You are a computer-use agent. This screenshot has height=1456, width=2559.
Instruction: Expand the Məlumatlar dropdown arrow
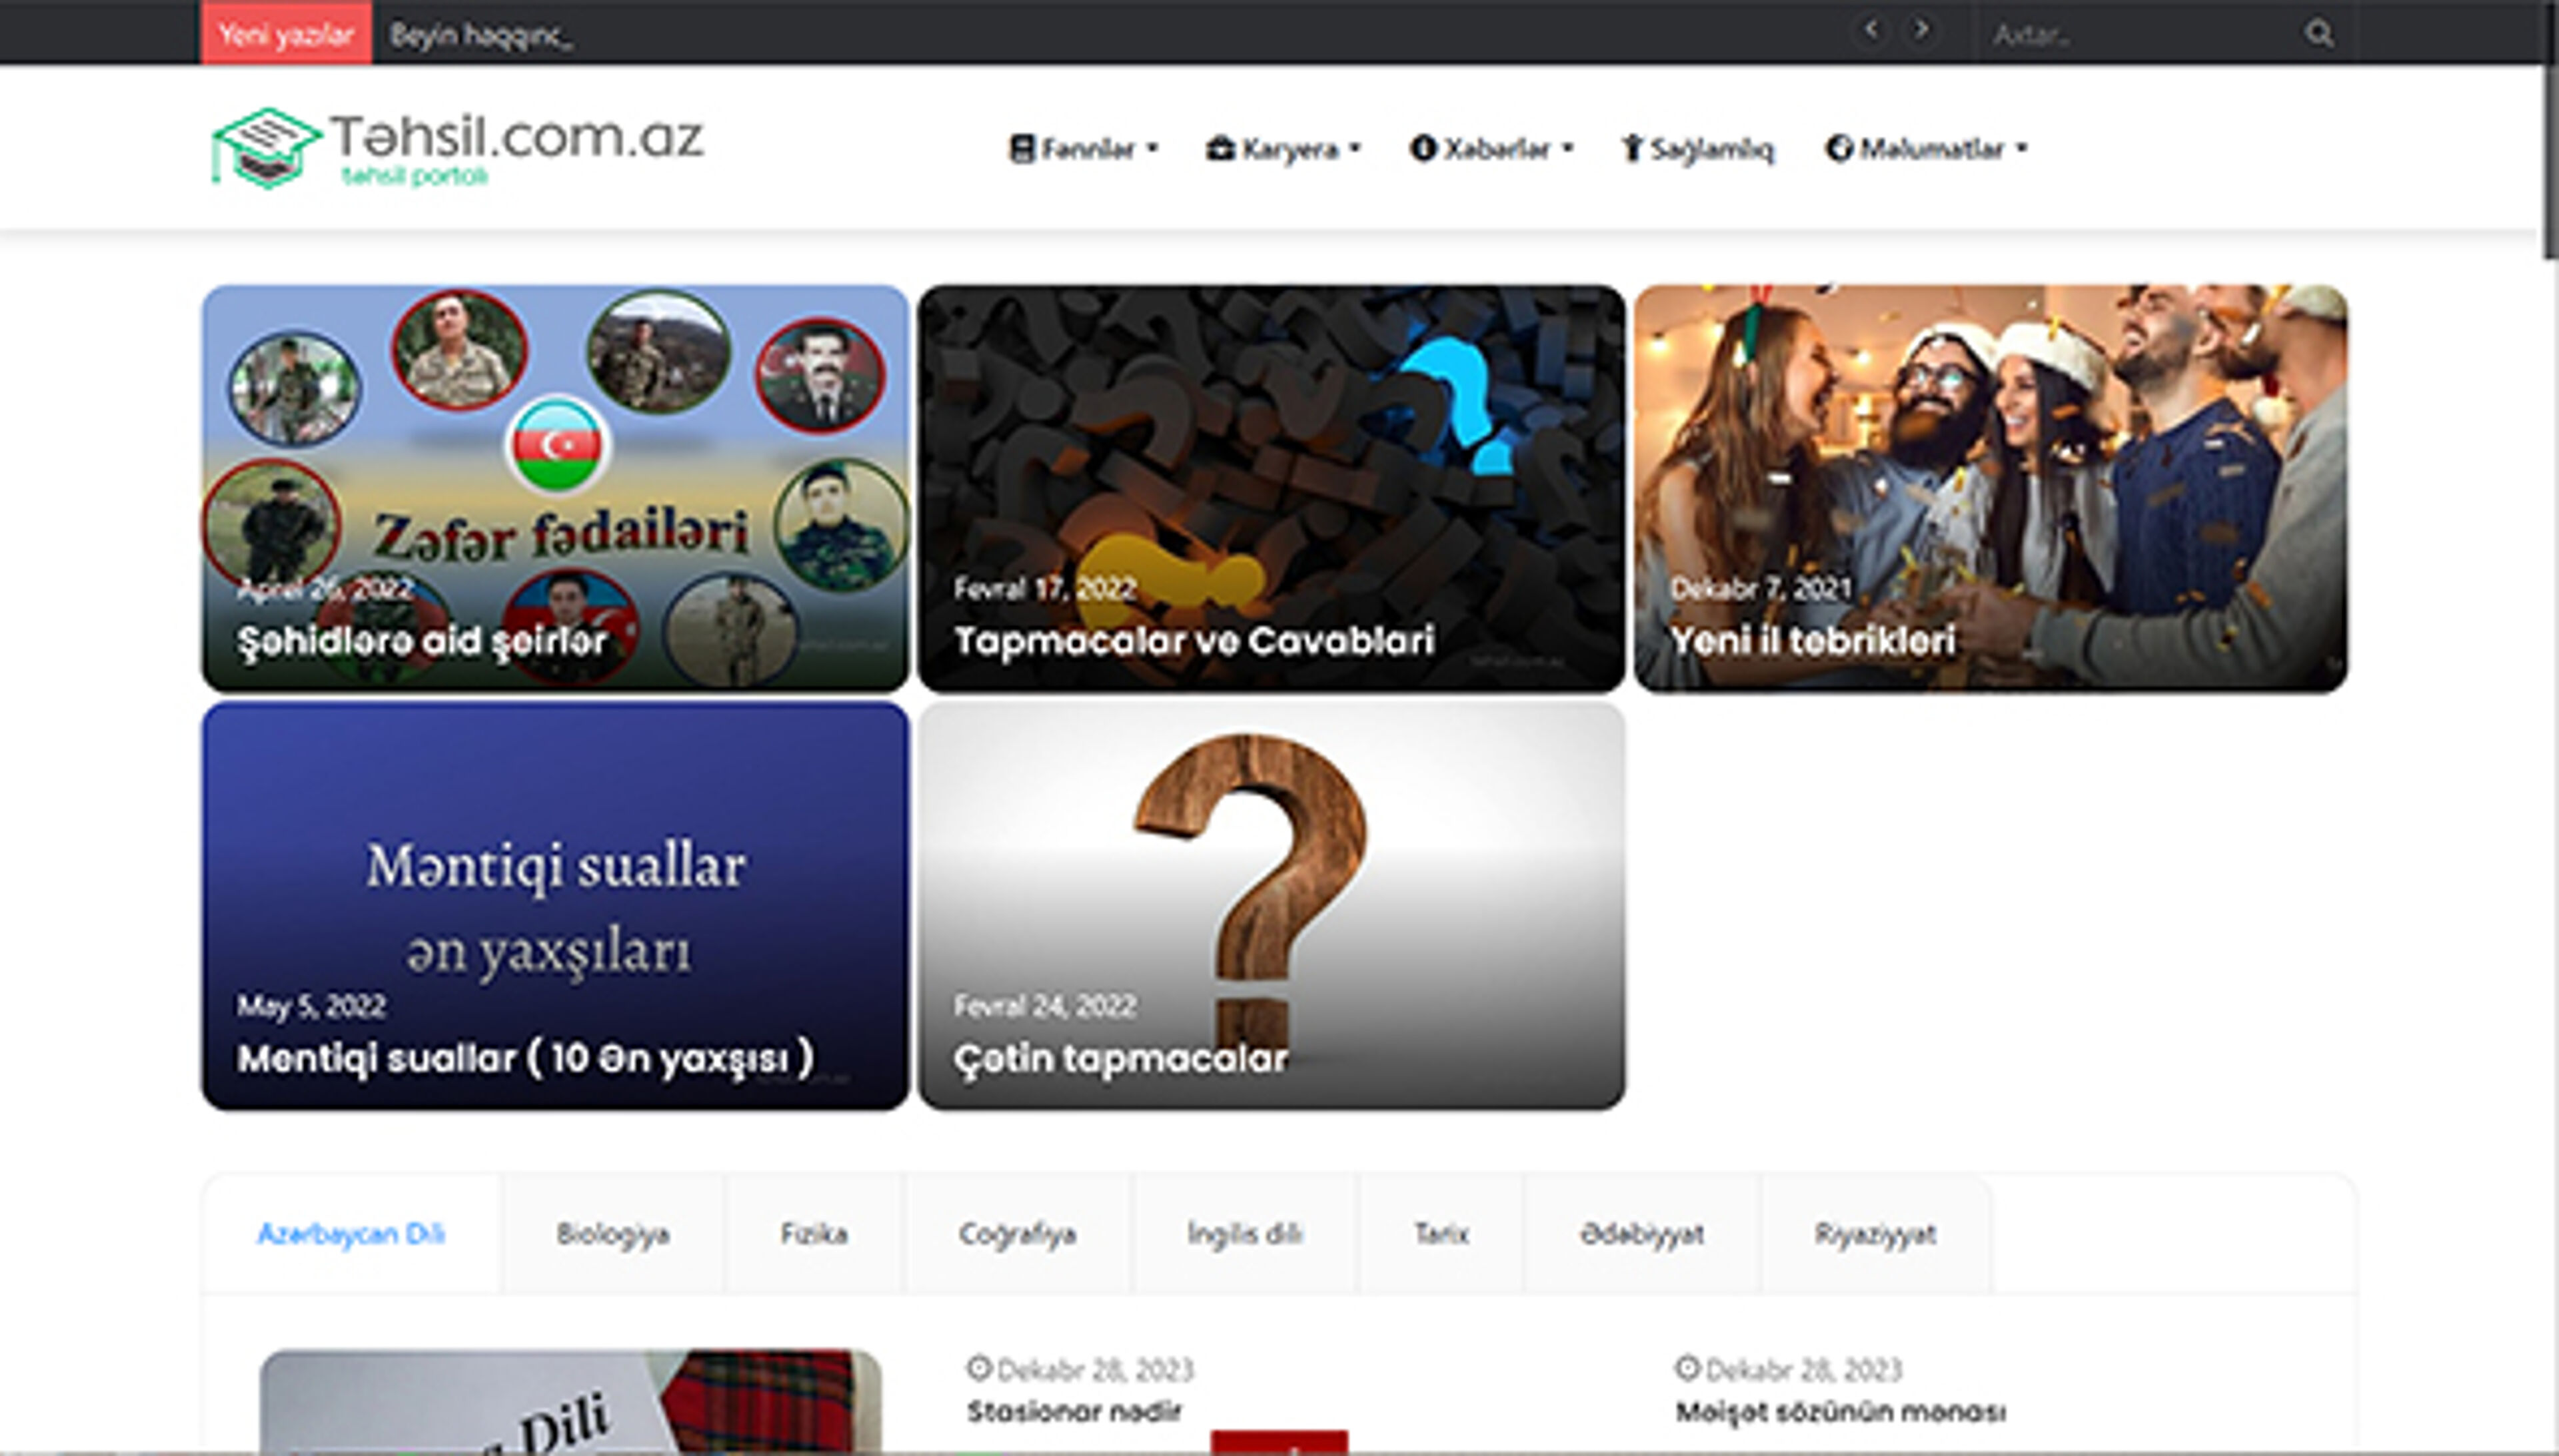point(2022,149)
